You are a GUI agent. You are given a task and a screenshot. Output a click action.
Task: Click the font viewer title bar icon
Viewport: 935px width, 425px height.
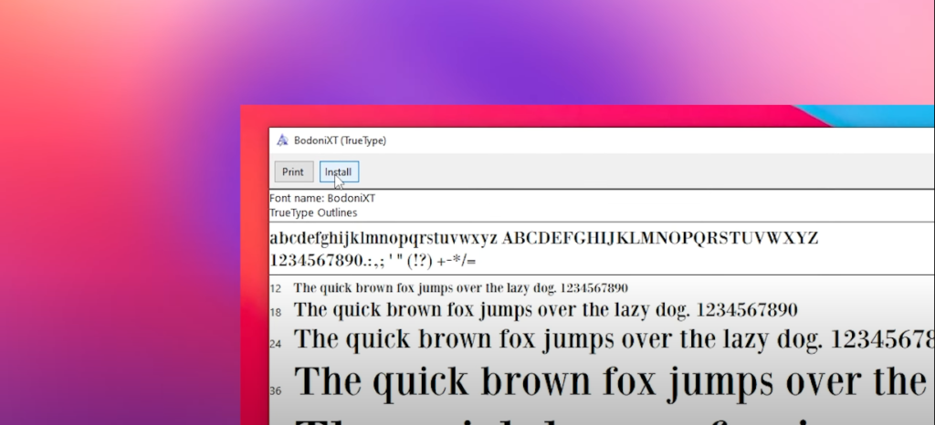coord(282,140)
